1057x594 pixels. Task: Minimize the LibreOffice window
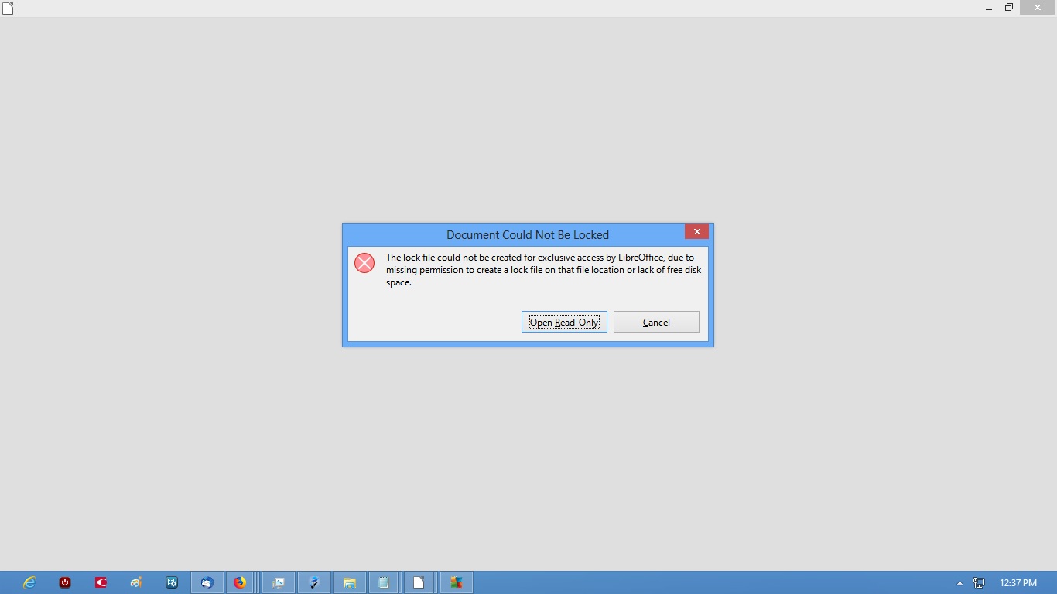(x=989, y=8)
